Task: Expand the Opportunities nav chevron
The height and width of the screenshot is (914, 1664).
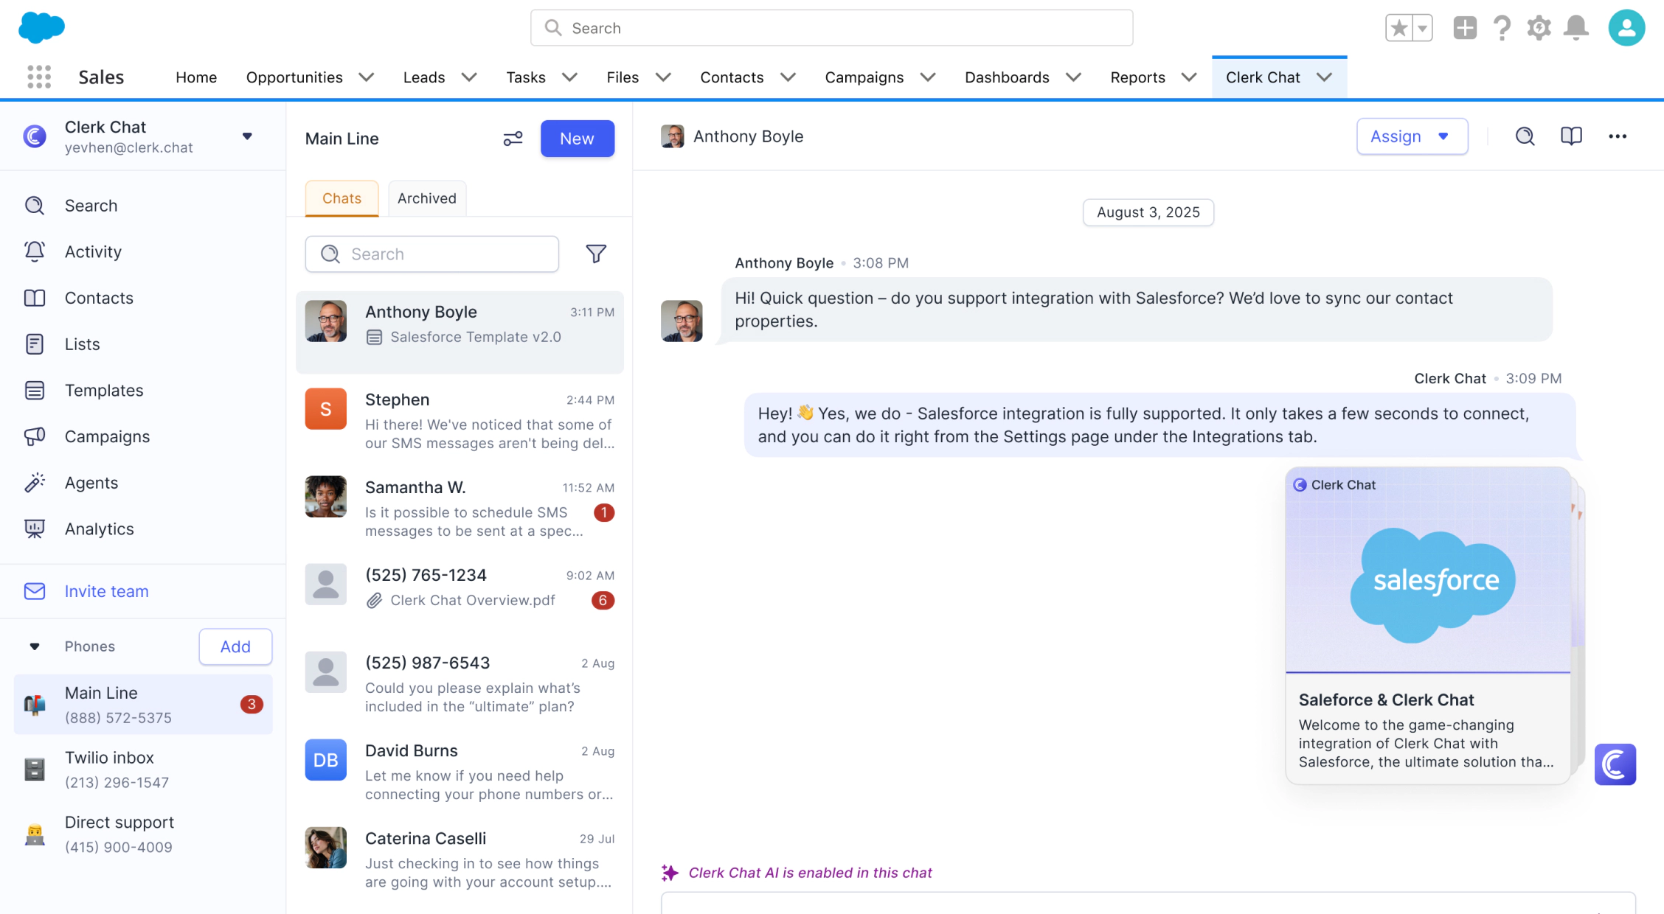Action: [366, 77]
